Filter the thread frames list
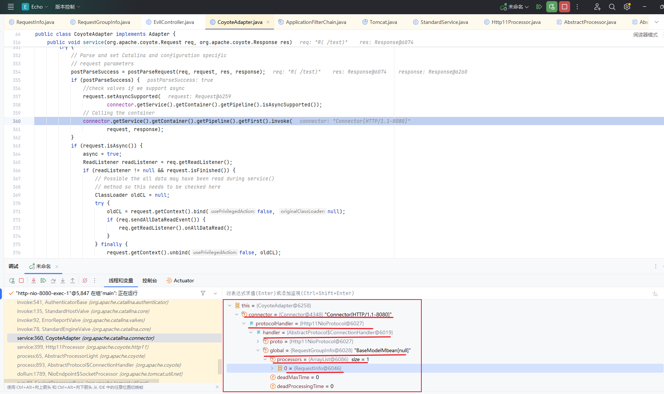Viewport: 664px width, 394px height. [203, 293]
